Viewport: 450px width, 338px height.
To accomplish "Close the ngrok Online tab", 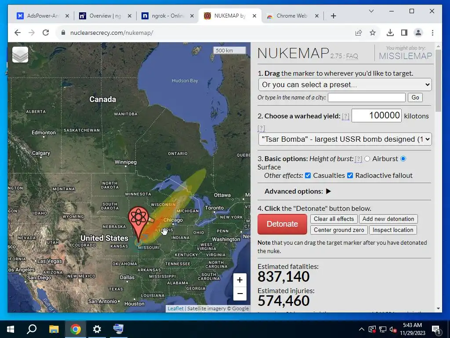I will pos(192,16).
